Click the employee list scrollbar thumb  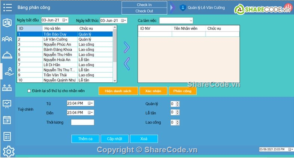point(115,46)
